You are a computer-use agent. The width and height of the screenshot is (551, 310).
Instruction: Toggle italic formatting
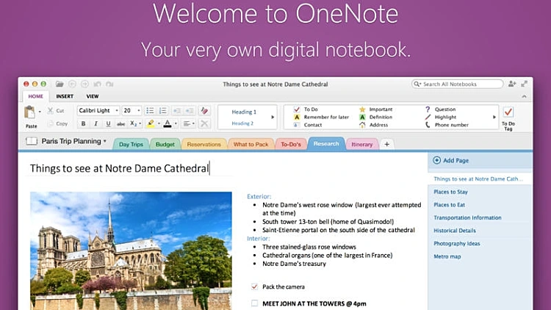[x=96, y=123]
